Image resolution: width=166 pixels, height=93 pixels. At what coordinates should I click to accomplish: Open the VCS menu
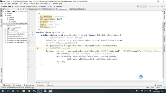coord(50,4)
